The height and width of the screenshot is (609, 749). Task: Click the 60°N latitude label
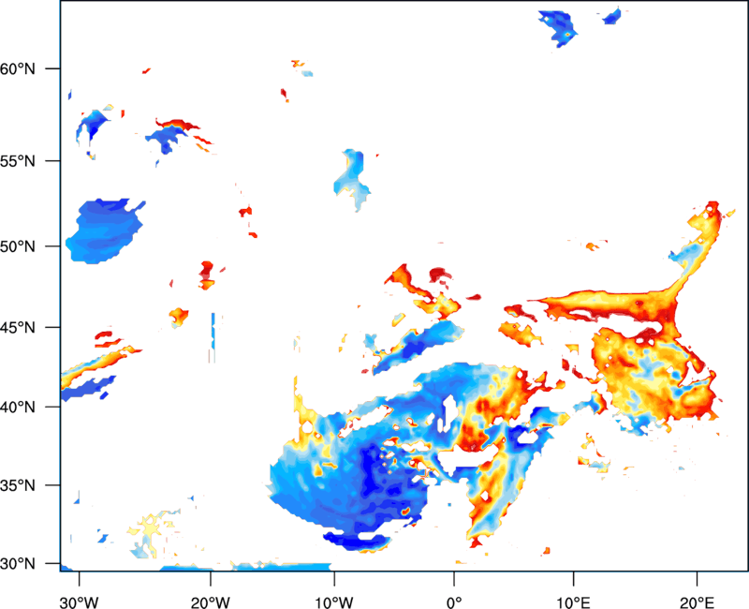[18, 68]
